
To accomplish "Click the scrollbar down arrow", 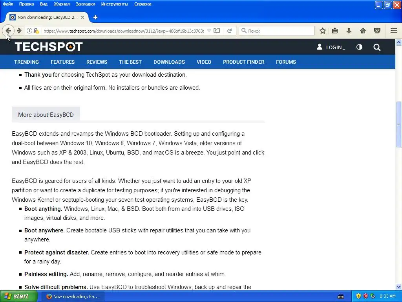I will tap(398, 287).
